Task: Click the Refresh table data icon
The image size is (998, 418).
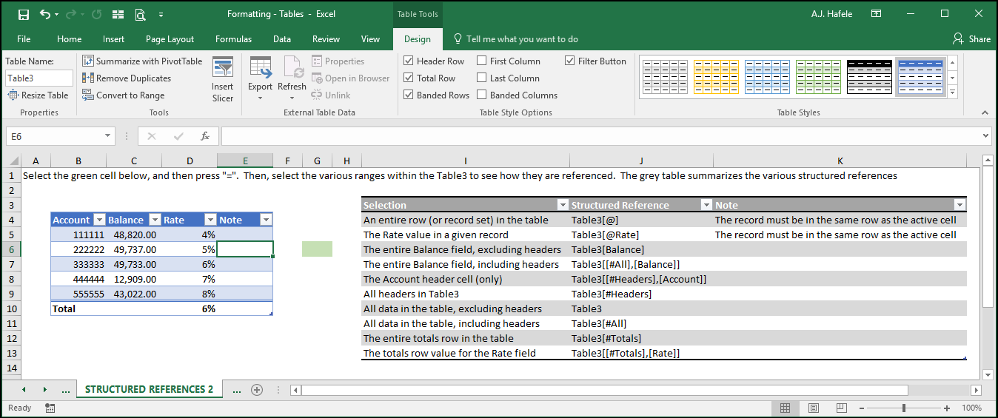Action: pos(292,67)
